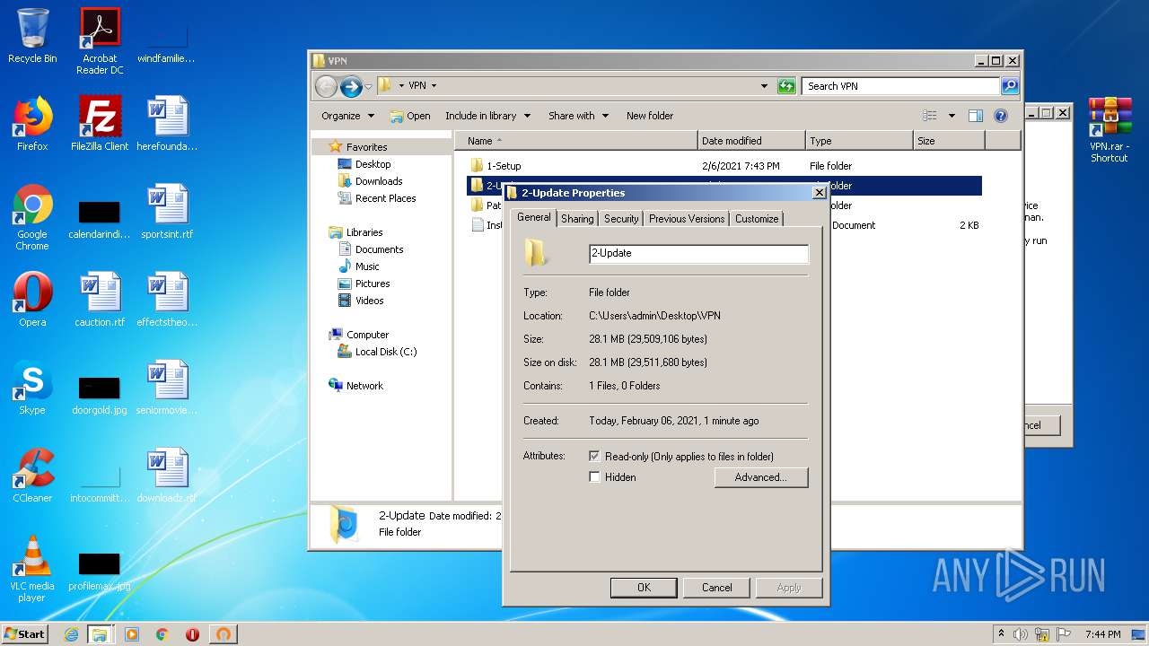This screenshot has height=646, width=1149.
Task: Open Desktop under Favorites
Action: [373, 164]
